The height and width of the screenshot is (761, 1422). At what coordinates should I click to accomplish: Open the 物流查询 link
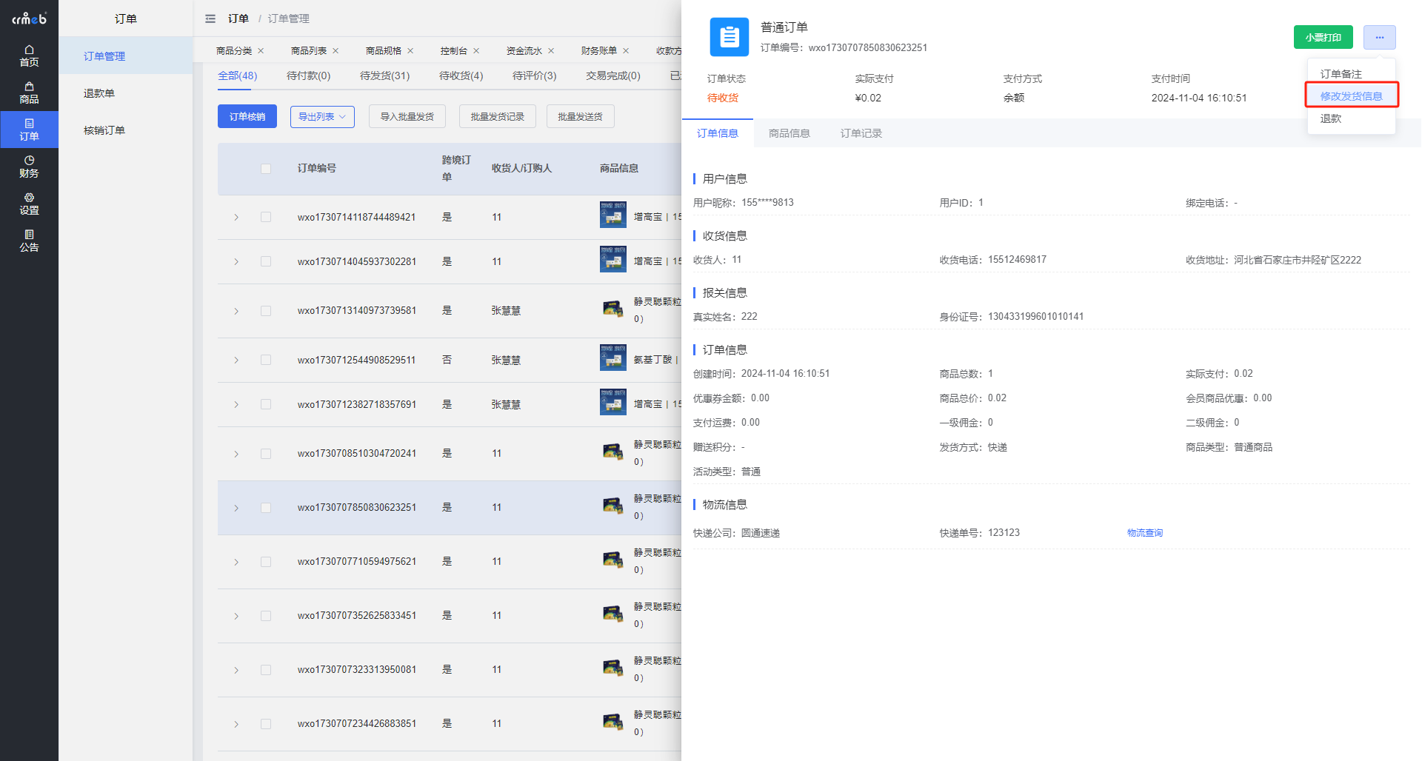[1144, 533]
